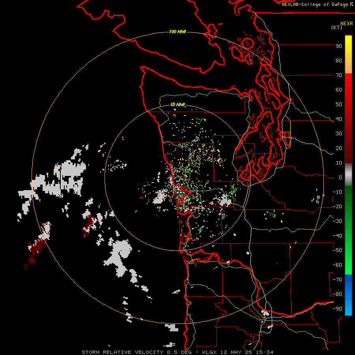The width and height of the screenshot is (355, 355).
Task: Click the 12 MAY 25 date stamp
Action: [x=237, y=352]
